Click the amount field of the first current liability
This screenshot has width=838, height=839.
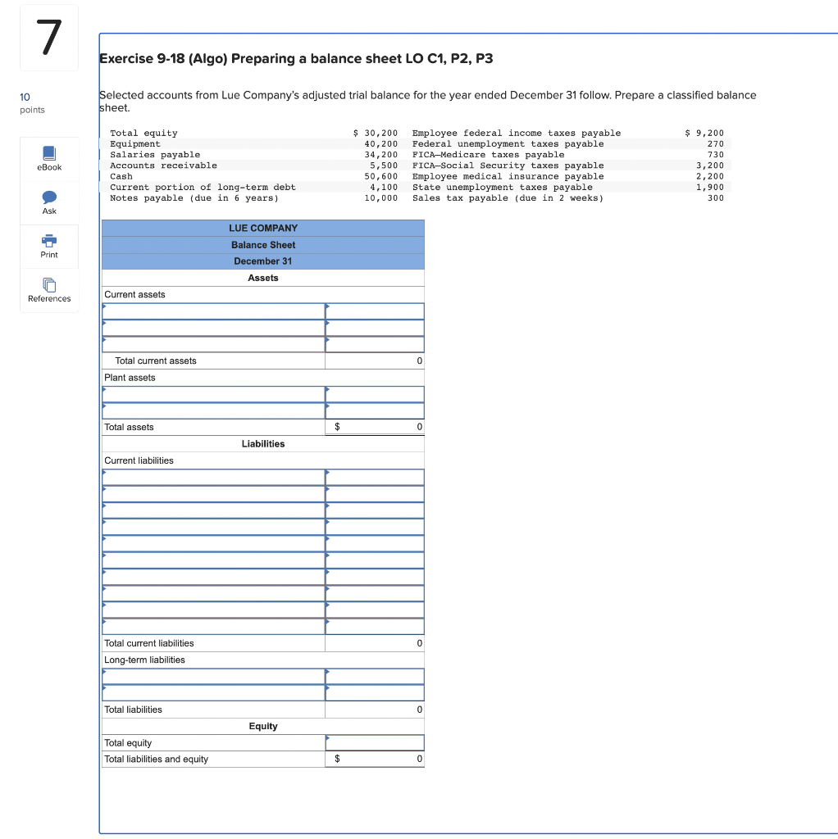(x=374, y=477)
